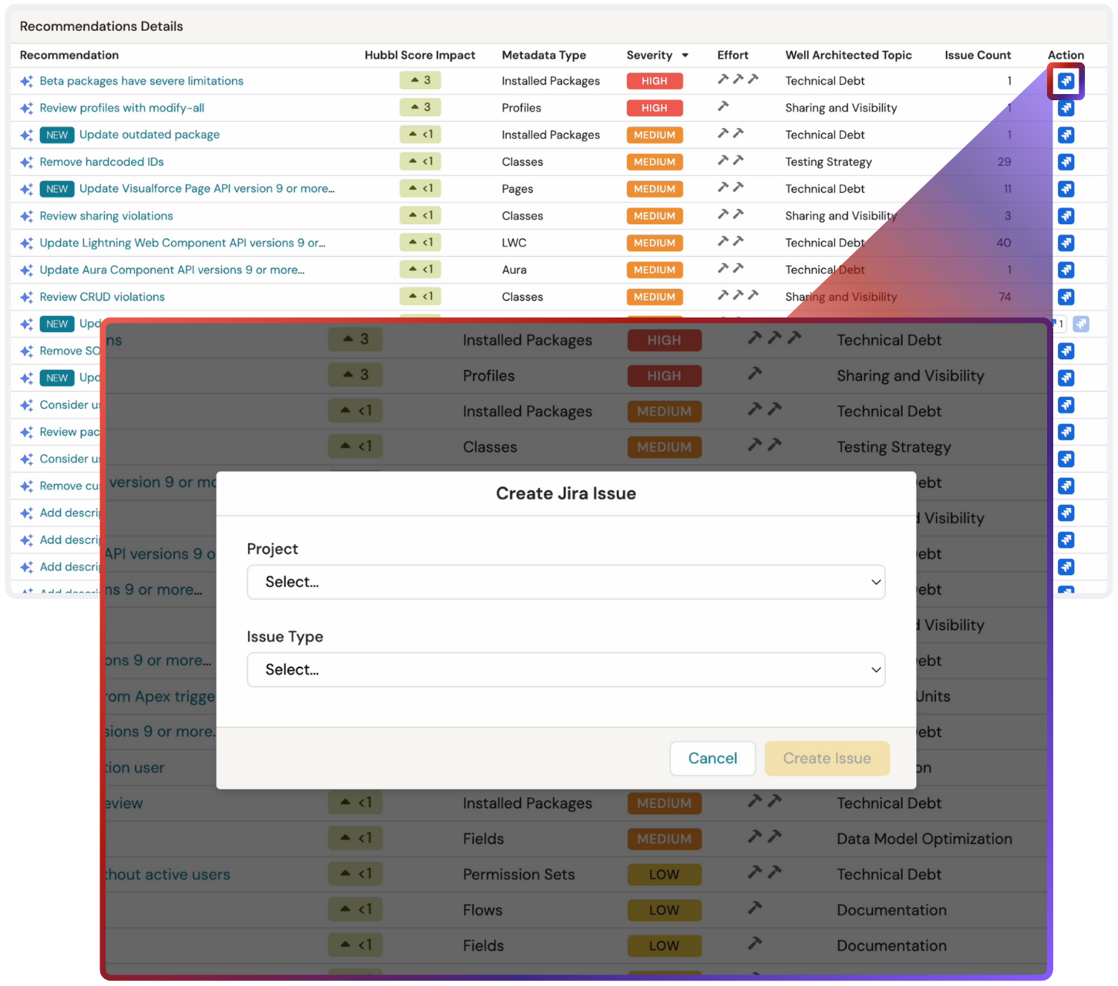Viewport: 1118px width, 986px height.
Task: Open Review sharing violations link
Action: (106, 216)
